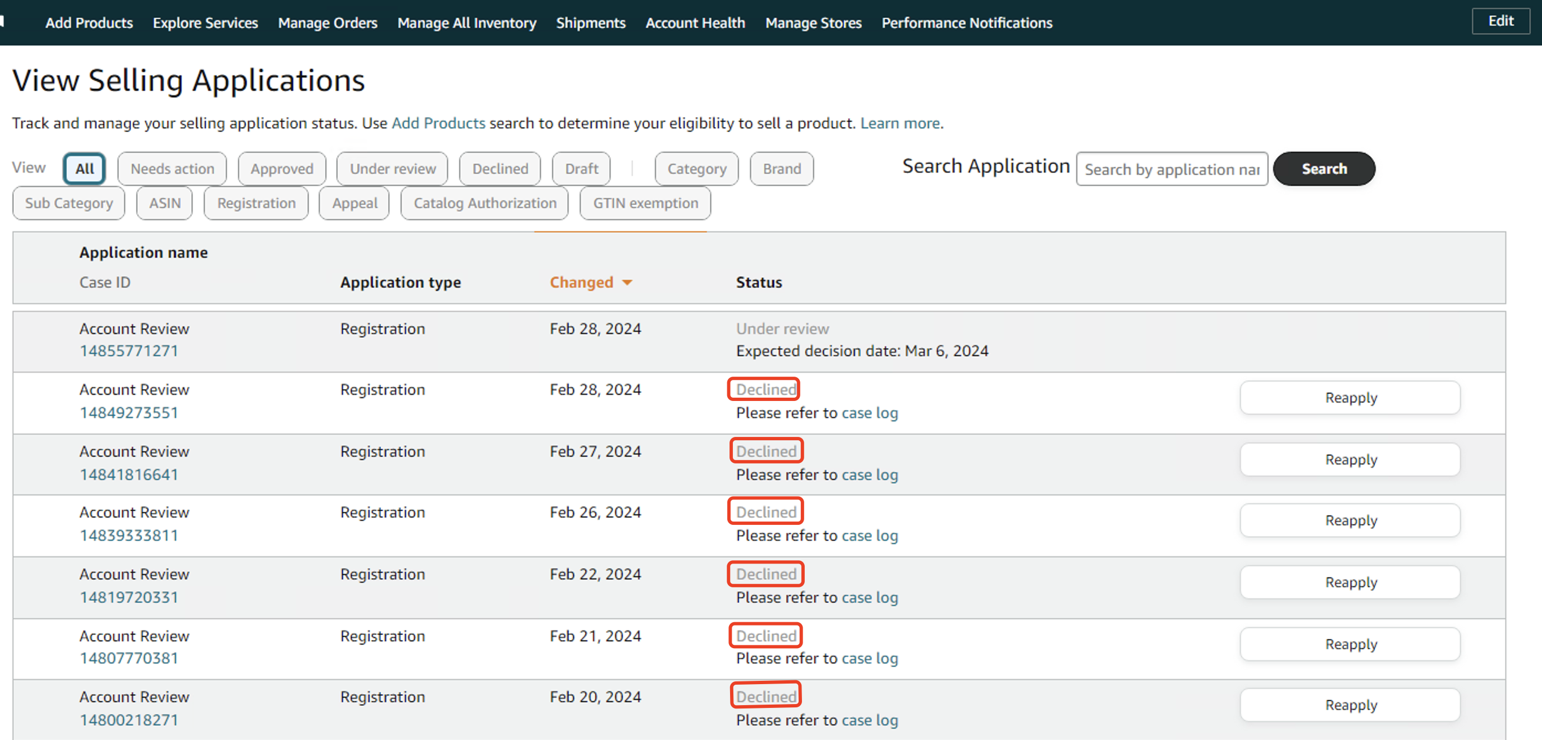This screenshot has width=1542, height=740.
Task: Filter by Under review status
Action: pyautogui.click(x=393, y=169)
